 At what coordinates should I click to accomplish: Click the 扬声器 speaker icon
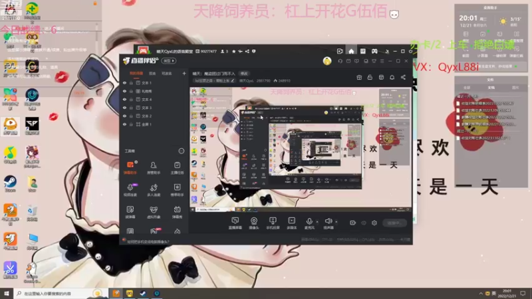coord(328,221)
